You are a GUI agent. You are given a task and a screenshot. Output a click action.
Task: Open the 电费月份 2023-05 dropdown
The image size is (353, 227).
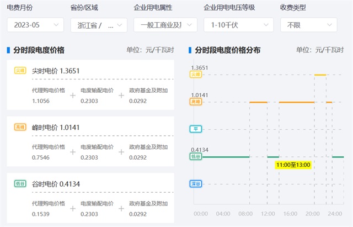35,25
